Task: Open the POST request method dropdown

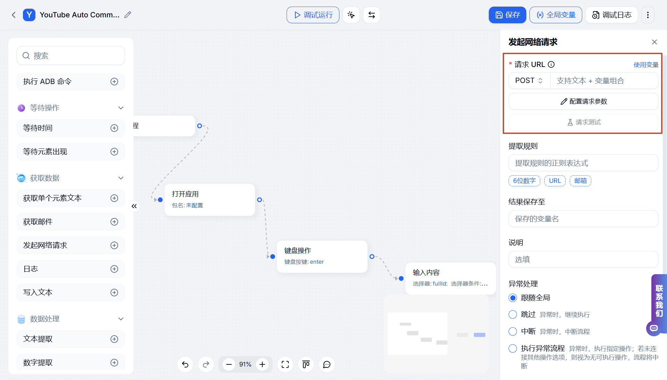Action: [529, 81]
